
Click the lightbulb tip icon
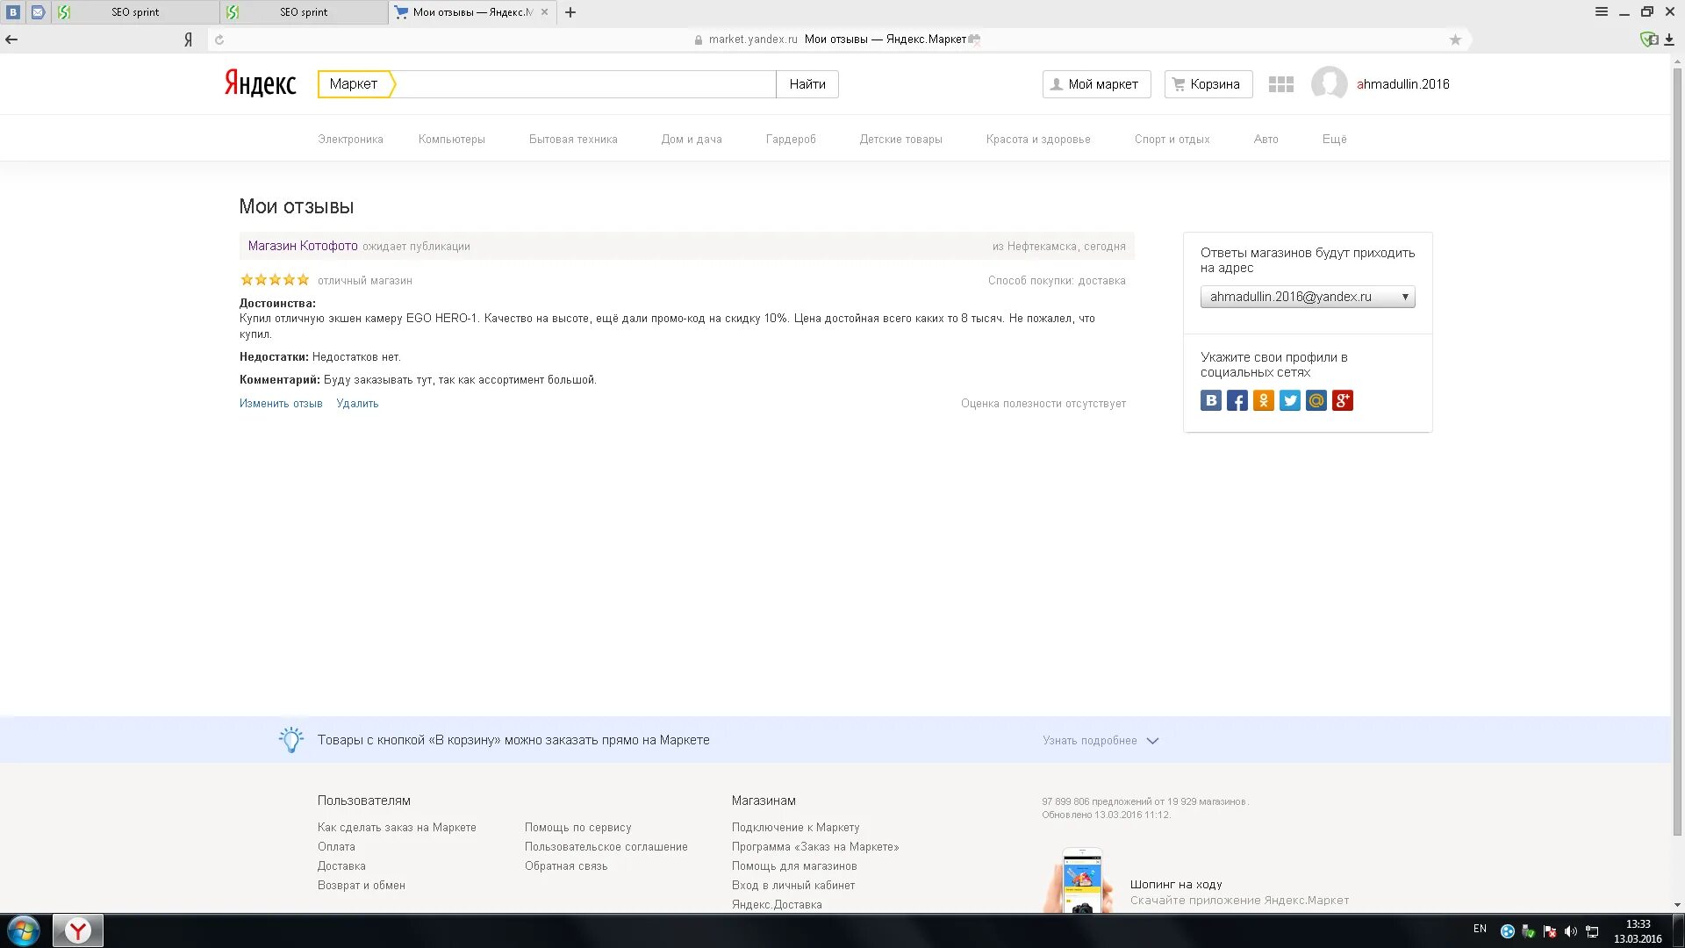[x=291, y=740]
